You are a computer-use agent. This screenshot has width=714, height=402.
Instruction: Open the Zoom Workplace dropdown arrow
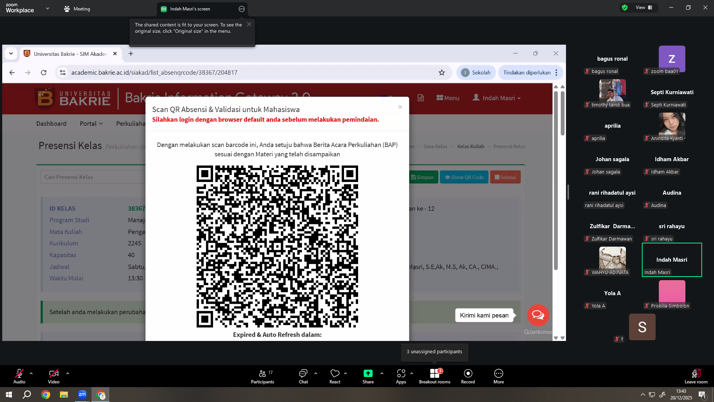click(48, 8)
